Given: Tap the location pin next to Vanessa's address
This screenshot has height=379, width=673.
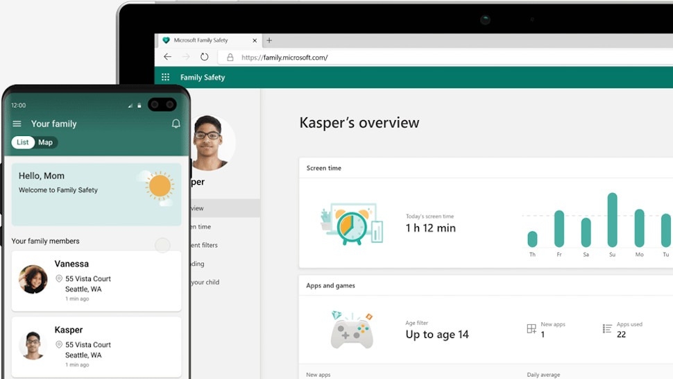Looking at the screenshot, I should point(59,278).
